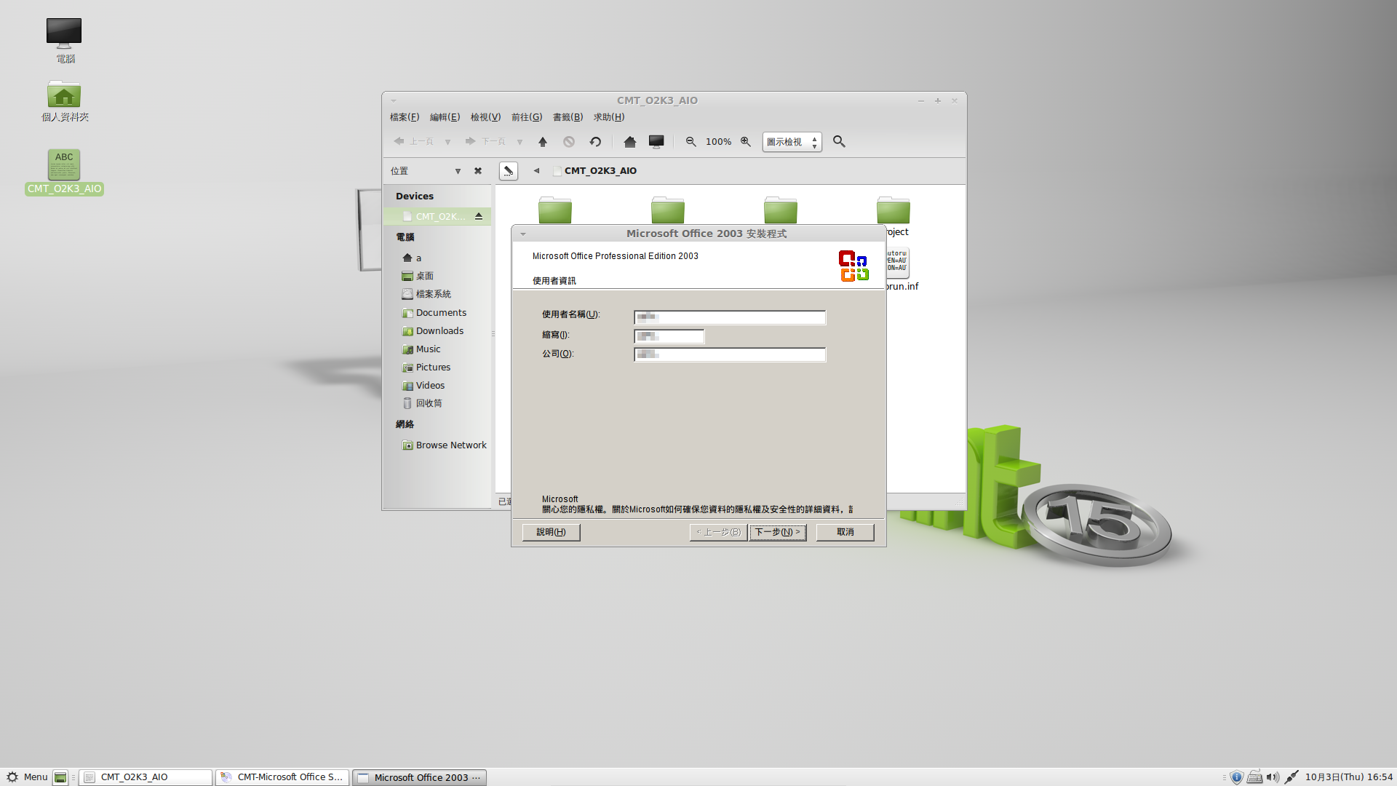The width and height of the screenshot is (1397, 786).
Task: Eject the CMT_O2K device
Action: (479, 216)
